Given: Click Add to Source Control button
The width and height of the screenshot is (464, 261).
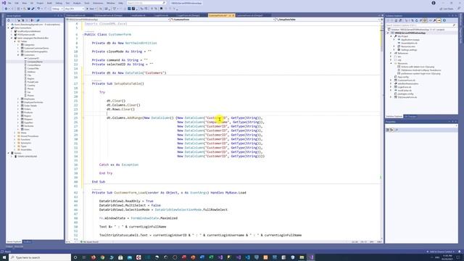Looking at the screenshot, I should [x=441, y=252].
